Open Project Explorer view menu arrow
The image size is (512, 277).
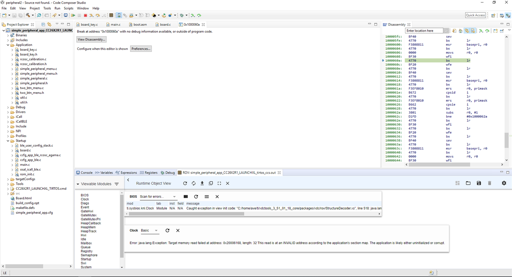pyautogui.click(x=57, y=24)
